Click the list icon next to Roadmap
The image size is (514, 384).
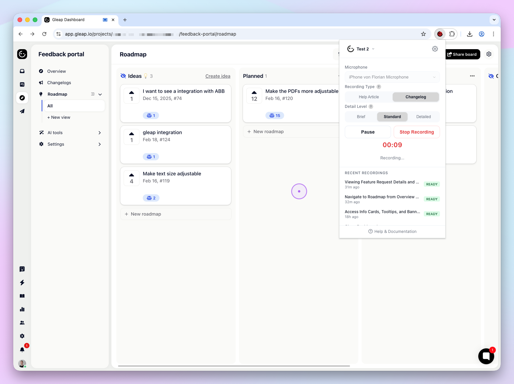pyautogui.click(x=93, y=94)
